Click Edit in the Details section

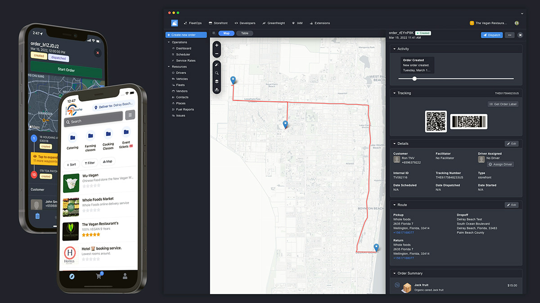tap(512, 144)
